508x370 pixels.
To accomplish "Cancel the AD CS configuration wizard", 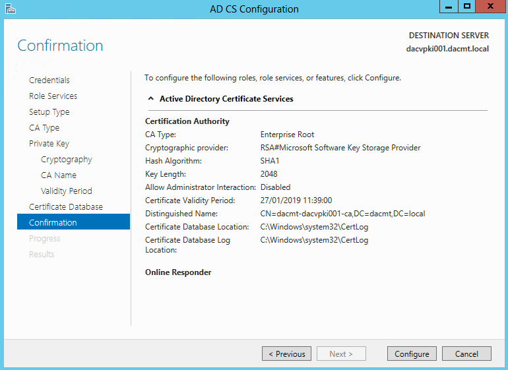I will (x=466, y=354).
